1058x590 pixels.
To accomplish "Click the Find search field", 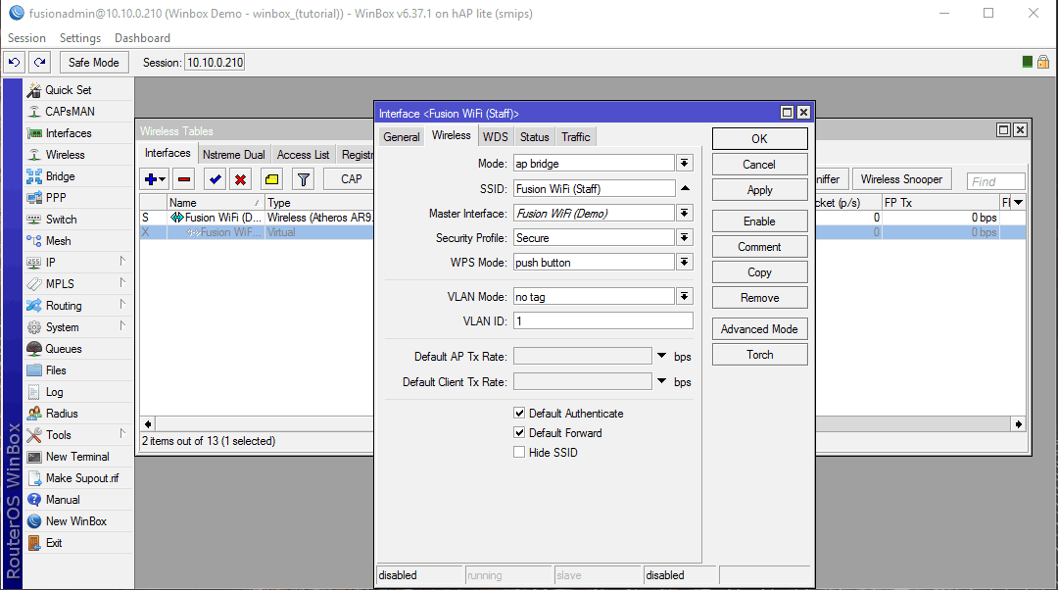I will pyautogui.click(x=996, y=181).
